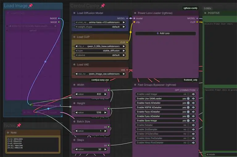Open clip_name qwen_3_06b_base dropdown
Image resolution: width=237 pixels, height=157 pixels.
pyautogui.click(x=100, y=46)
